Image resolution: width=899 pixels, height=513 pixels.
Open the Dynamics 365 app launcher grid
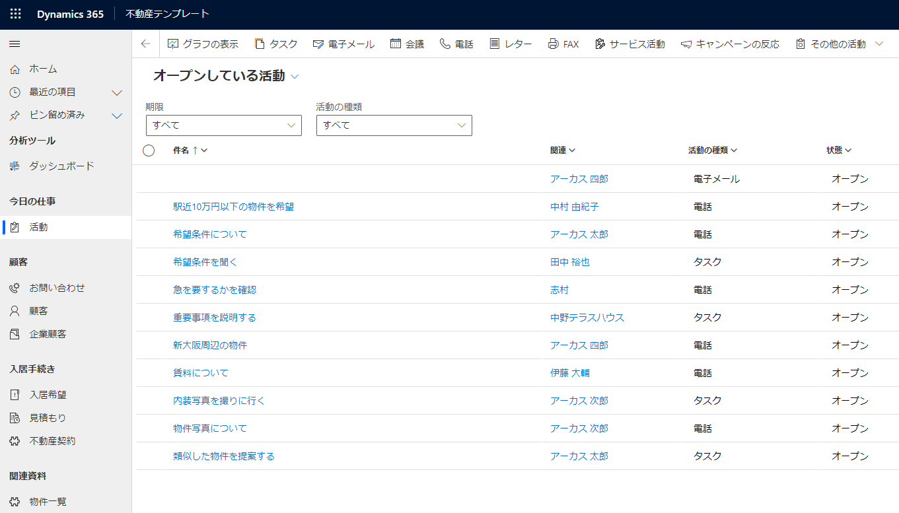16,14
